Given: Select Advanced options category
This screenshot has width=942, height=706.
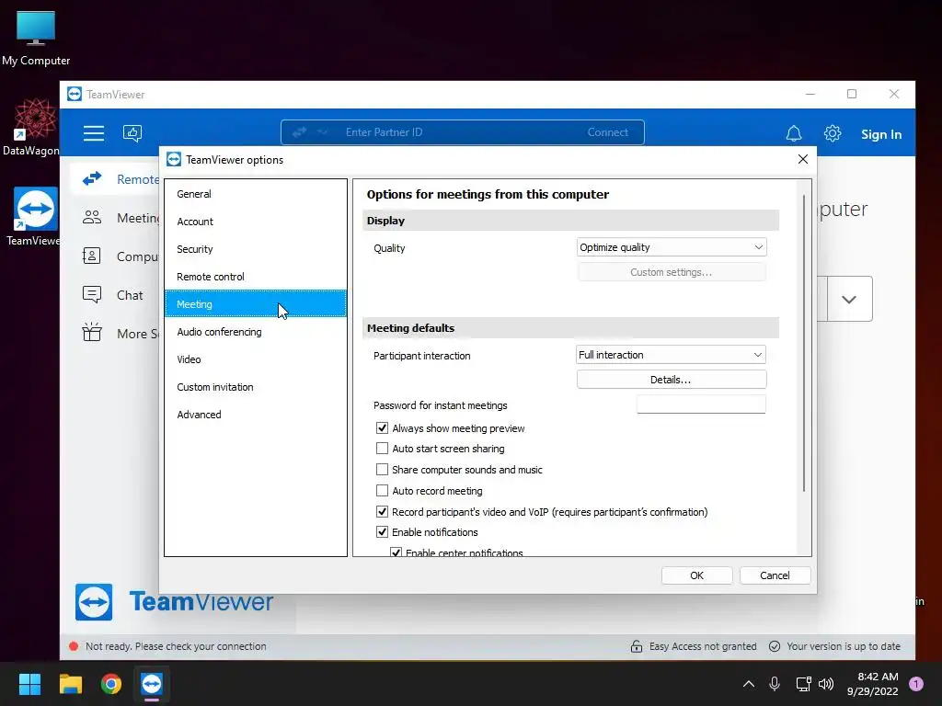Looking at the screenshot, I should click(x=256, y=415).
